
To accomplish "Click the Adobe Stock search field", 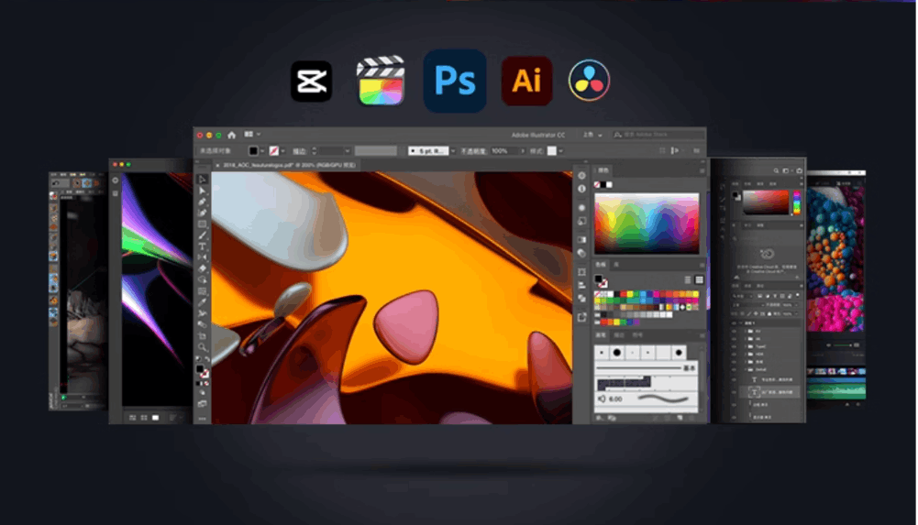I will pos(658,135).
